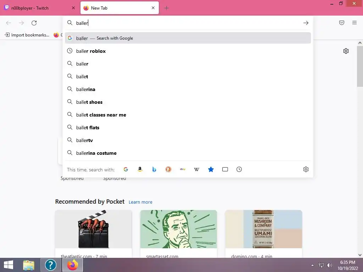Personalize new tab with gear icon
The image size is (363, 272).
[346, 51]
